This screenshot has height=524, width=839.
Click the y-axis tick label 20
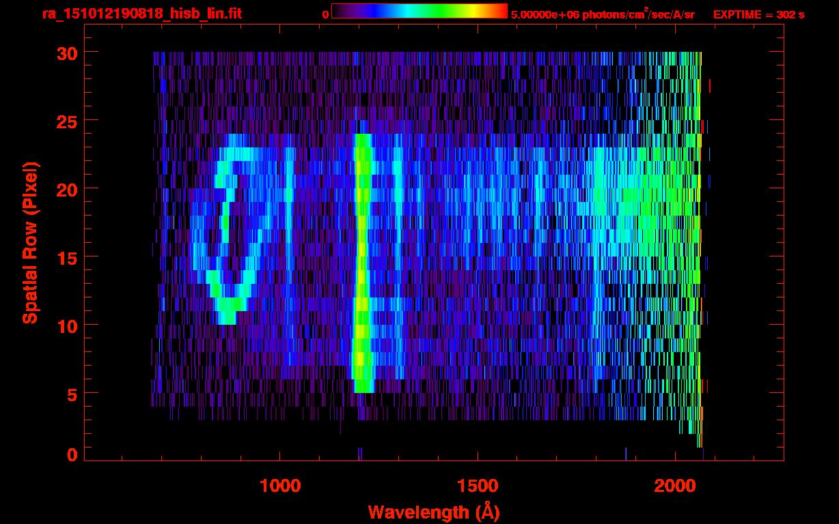click(66, 189)
